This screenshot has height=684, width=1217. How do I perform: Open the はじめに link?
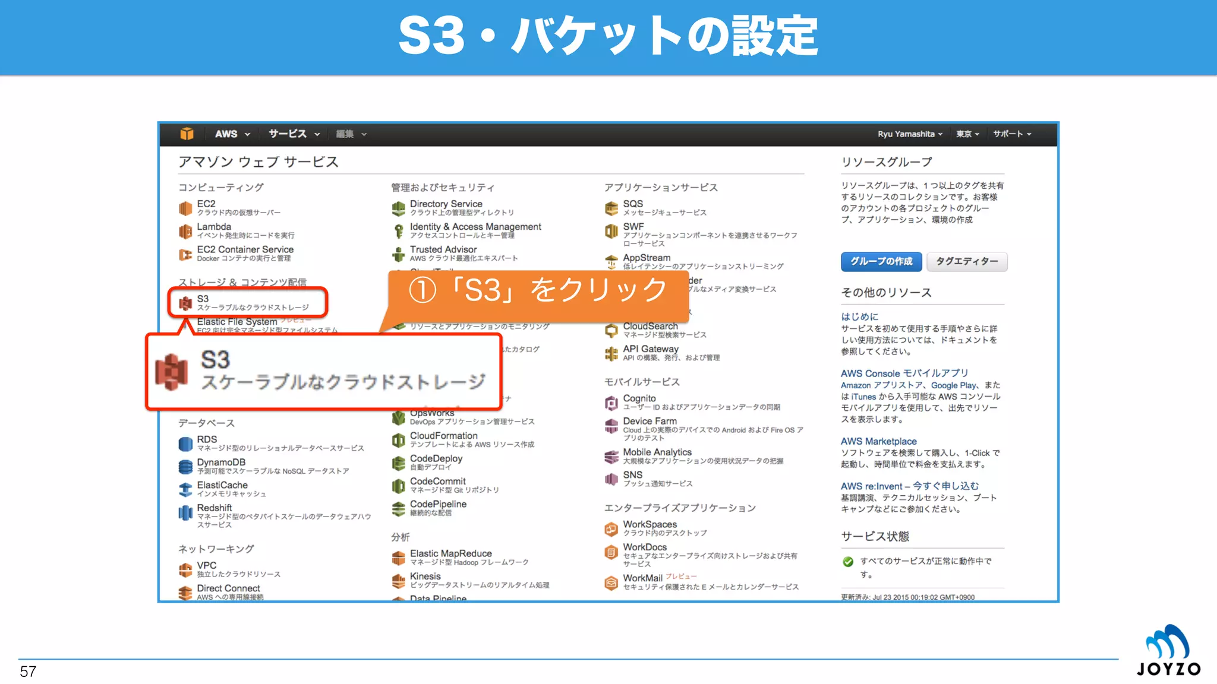[x=859, y=316]
